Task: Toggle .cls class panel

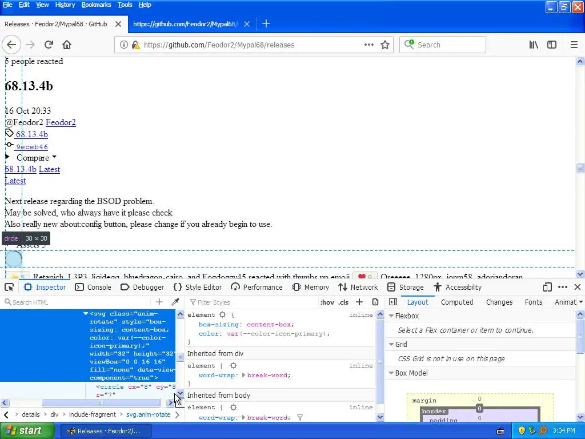Action: click(343, 302)
